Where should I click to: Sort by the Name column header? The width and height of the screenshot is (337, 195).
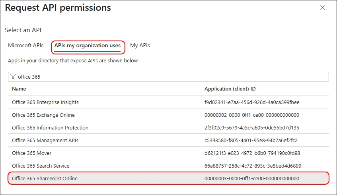coord(19,89)
